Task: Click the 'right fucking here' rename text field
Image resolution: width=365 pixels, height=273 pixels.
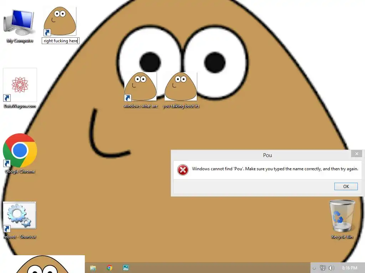Action: [61, 41]
